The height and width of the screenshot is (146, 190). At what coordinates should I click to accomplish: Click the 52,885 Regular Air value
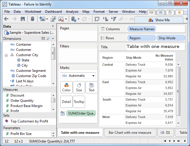coord(168,76)
